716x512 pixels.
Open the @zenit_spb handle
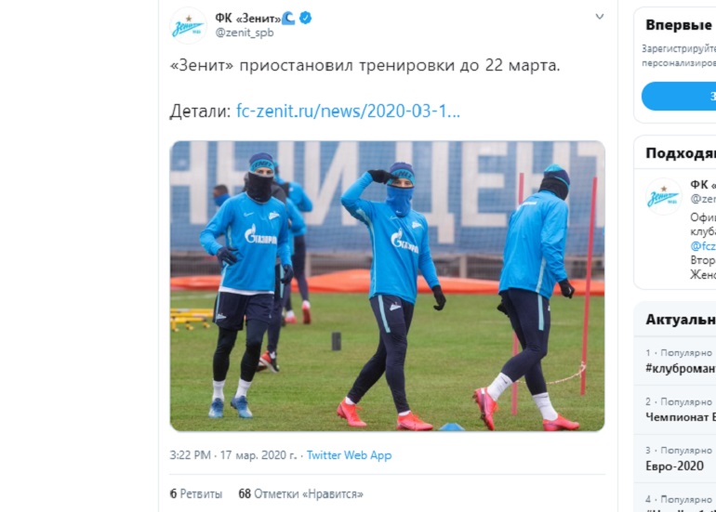pos(245,33)
